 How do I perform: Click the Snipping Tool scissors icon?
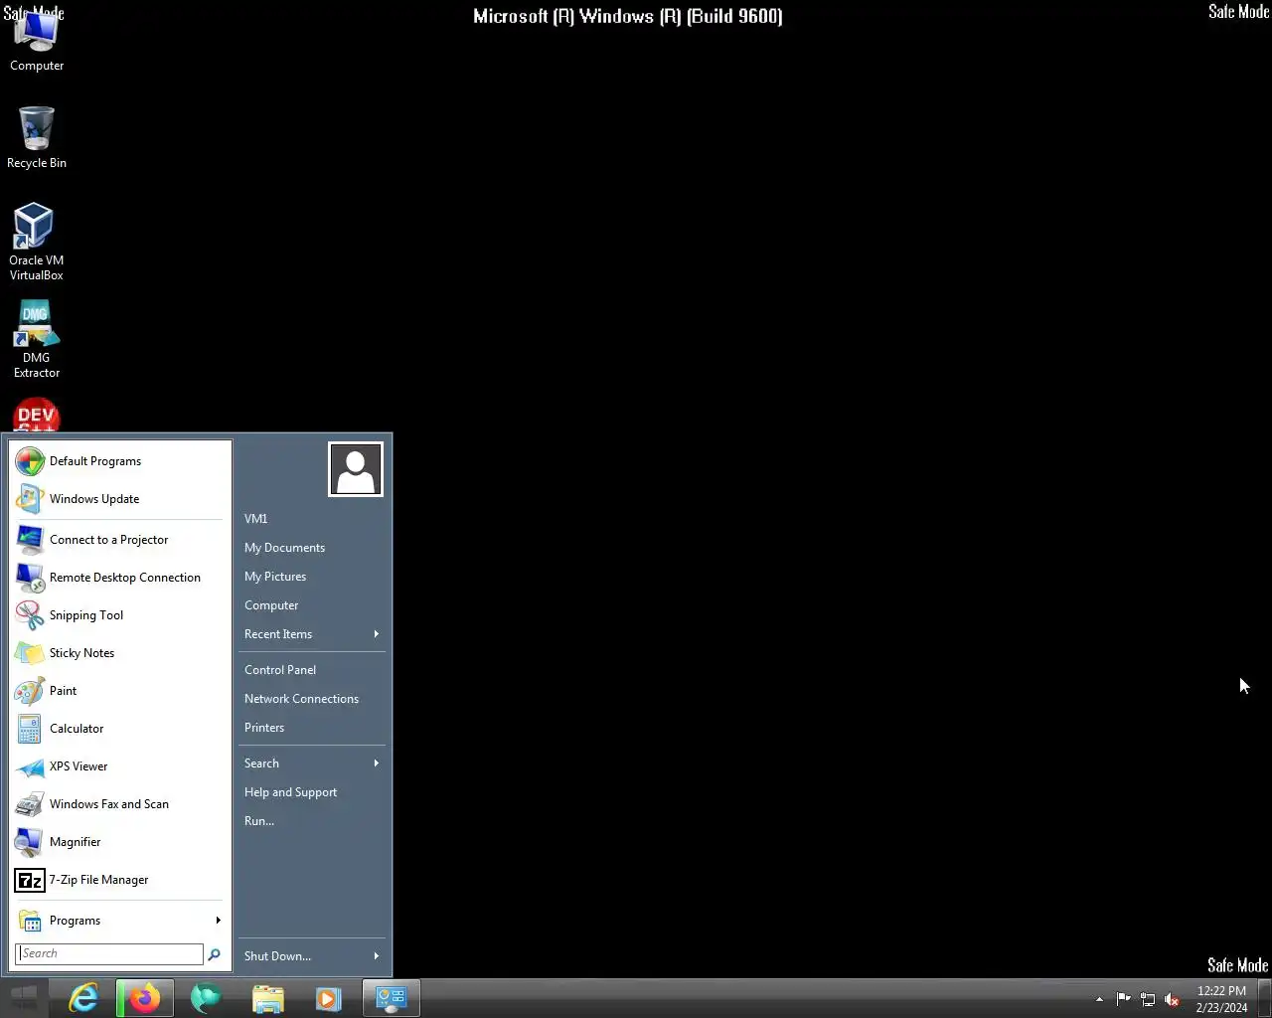[30, 615]
